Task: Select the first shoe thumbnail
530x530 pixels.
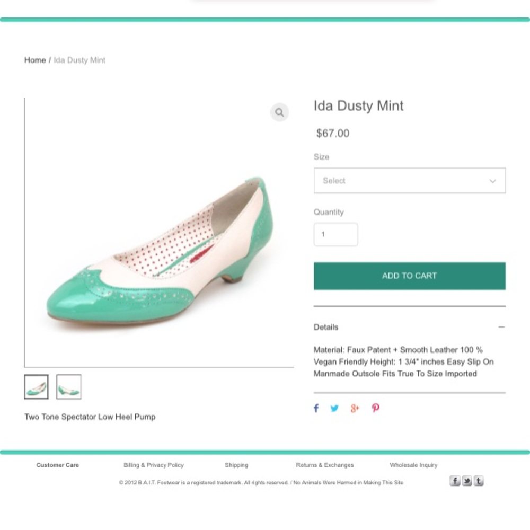Action: click(x=36, y=387)
